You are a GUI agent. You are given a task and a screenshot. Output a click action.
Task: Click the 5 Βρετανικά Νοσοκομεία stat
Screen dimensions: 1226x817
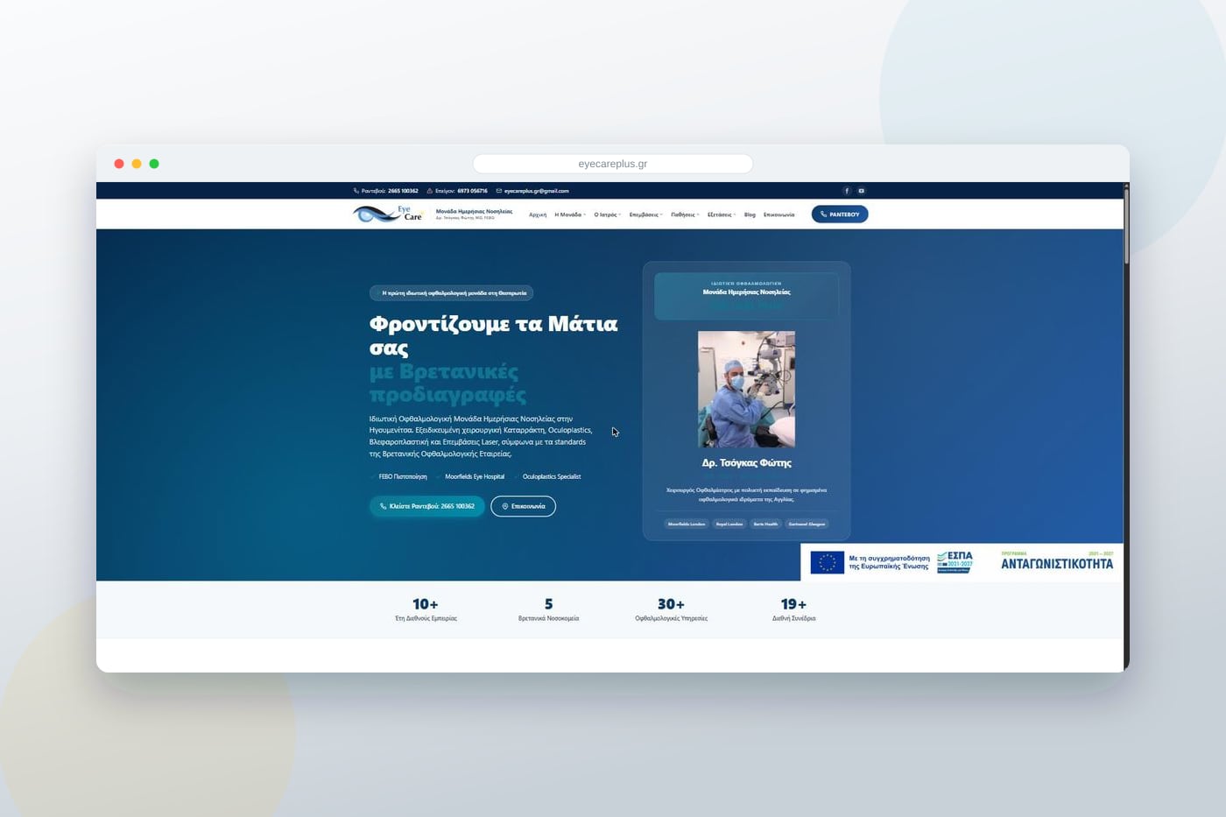(x=548, y=609)
